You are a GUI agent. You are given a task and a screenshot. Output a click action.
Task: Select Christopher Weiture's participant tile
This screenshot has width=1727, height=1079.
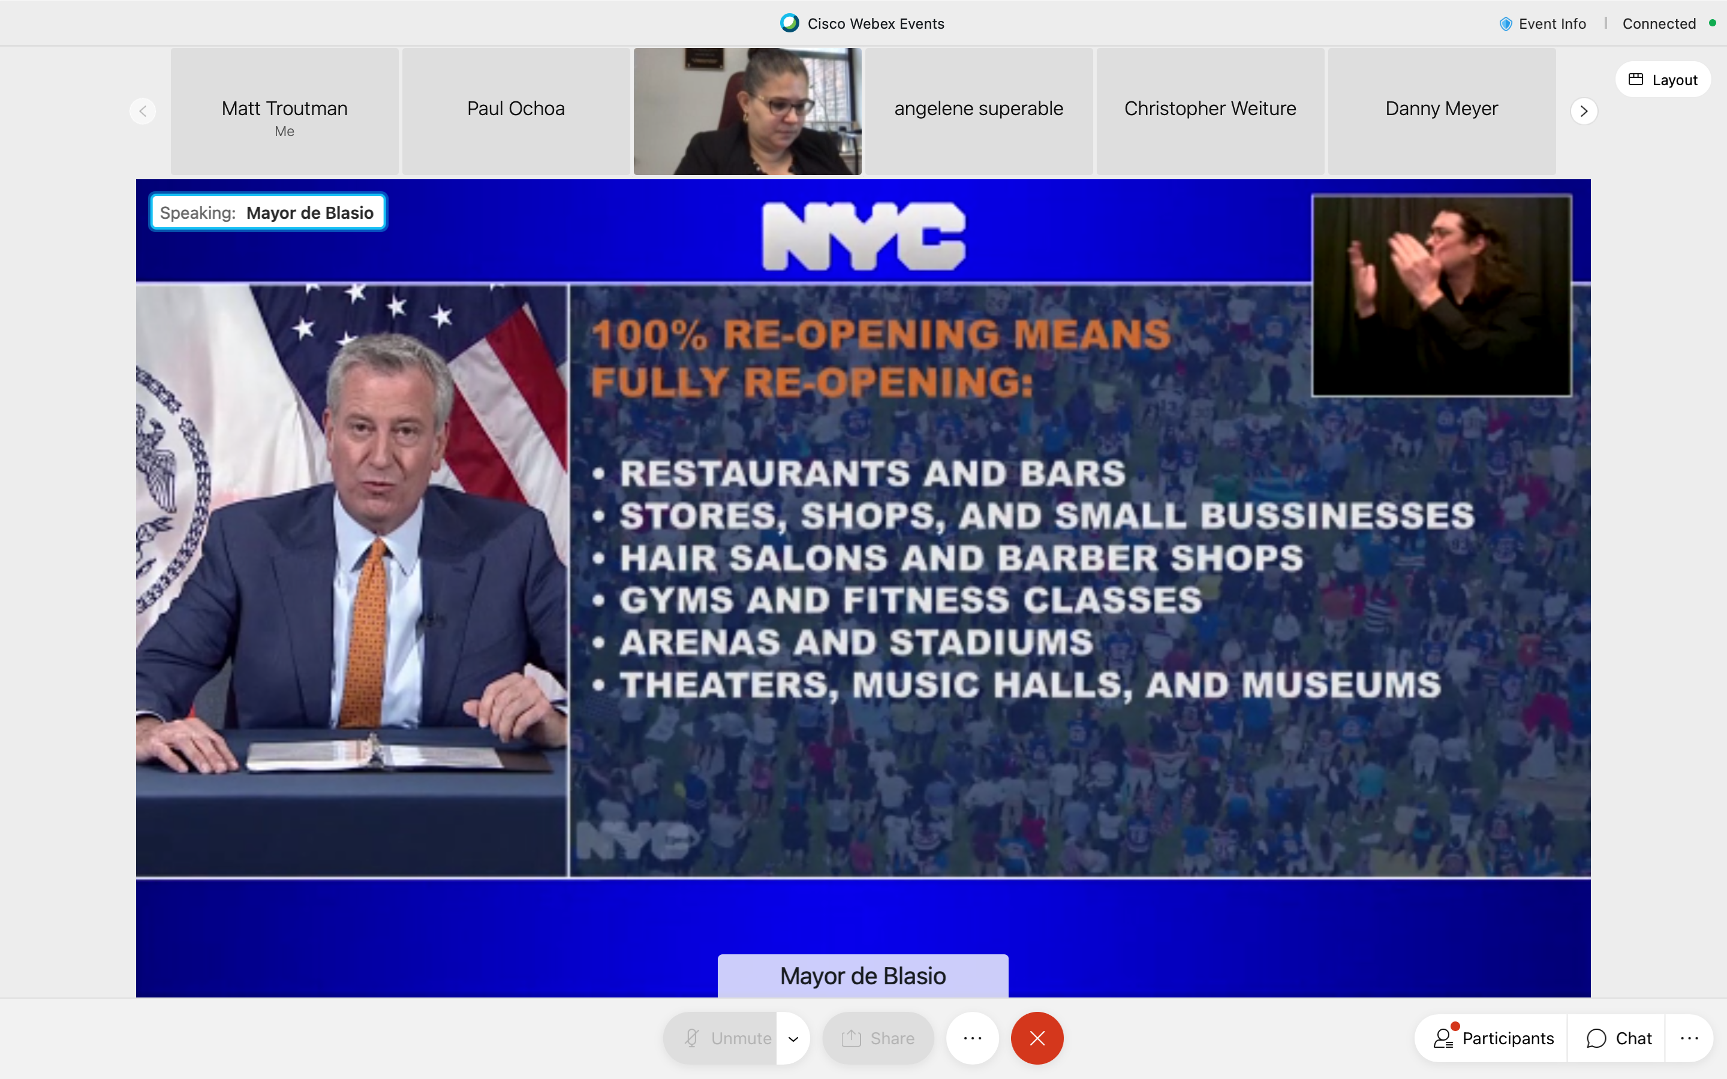click(1210, 111)
